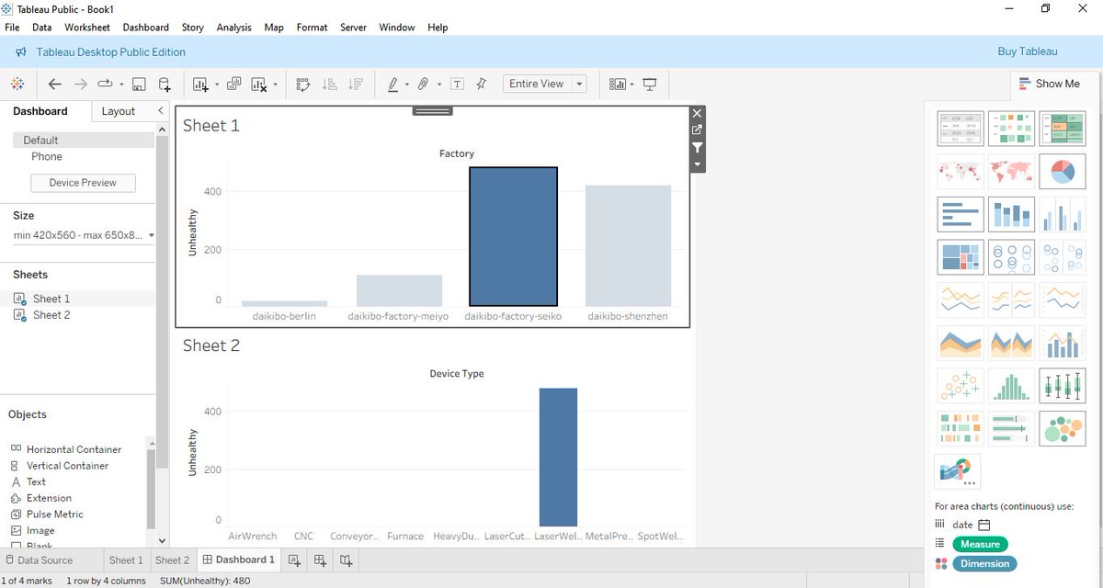This screenshot has width=1103, height=588.
Task: Toggle Presentation Mode screen icon
Action: click(x=650, y=85)
